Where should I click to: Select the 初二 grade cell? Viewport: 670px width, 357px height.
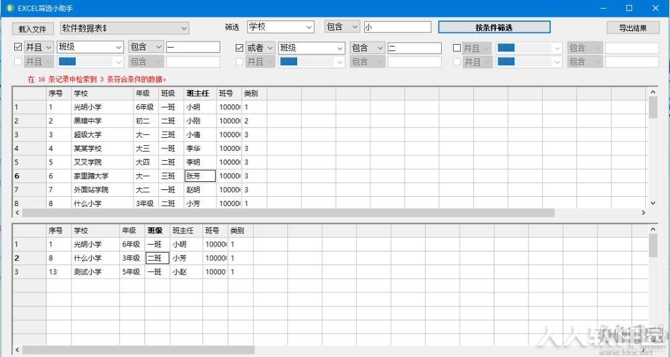coord(146,121)
